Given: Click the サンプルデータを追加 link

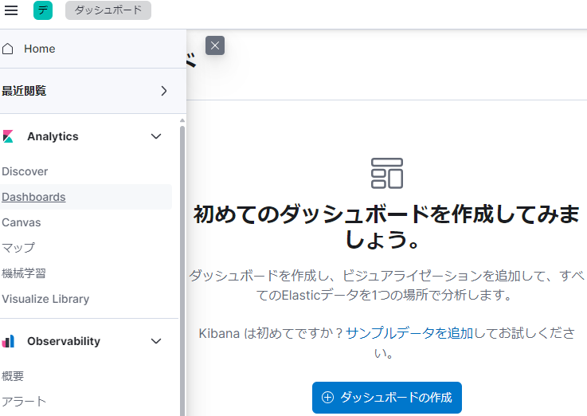Looking at the screenshot, I should pyautogui.click(x=409, y=333).
